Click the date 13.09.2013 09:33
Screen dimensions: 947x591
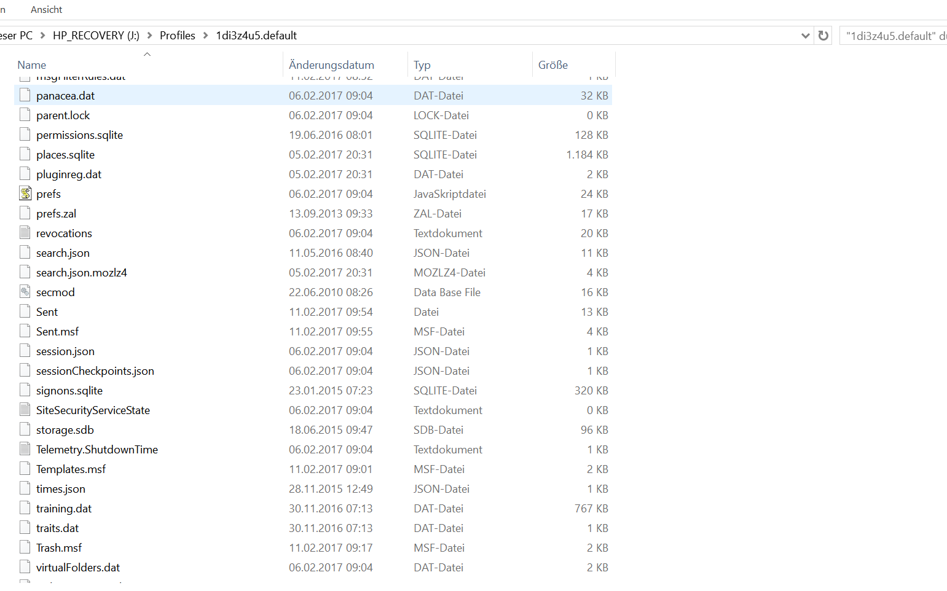coord(331,214)
